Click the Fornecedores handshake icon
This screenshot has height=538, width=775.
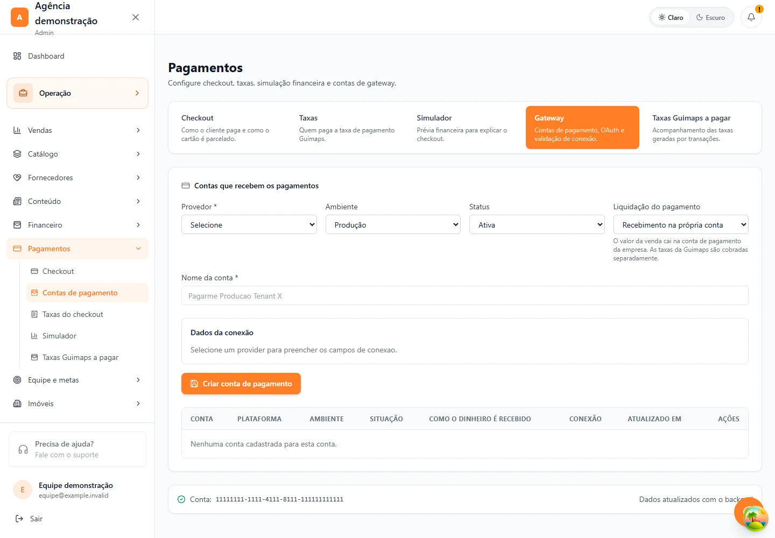tap(17, 178)
